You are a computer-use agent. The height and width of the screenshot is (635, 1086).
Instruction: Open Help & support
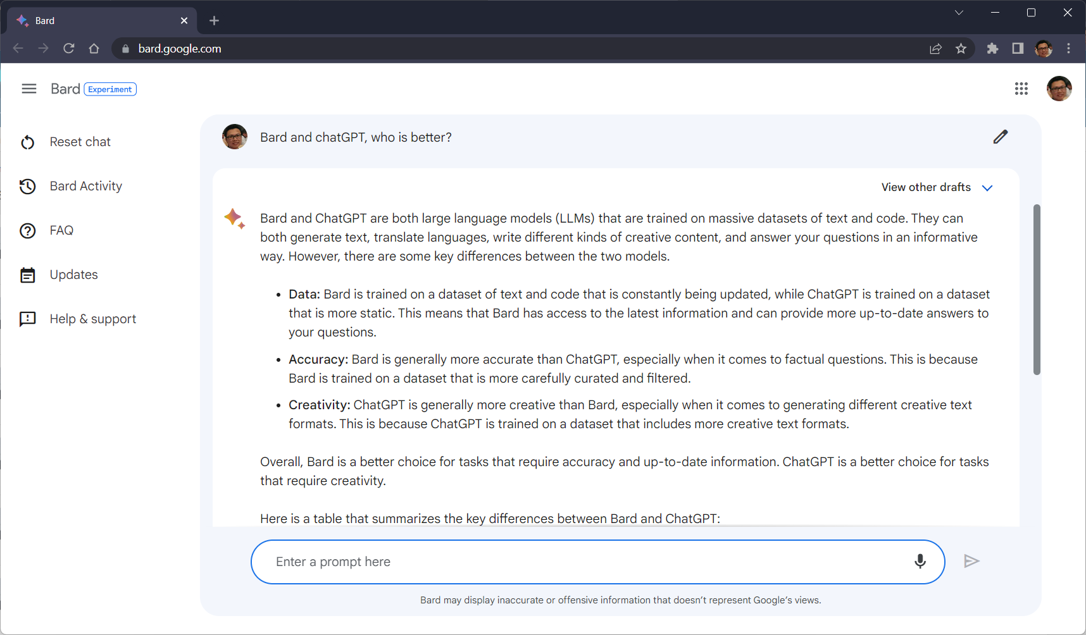click(92, 319)
